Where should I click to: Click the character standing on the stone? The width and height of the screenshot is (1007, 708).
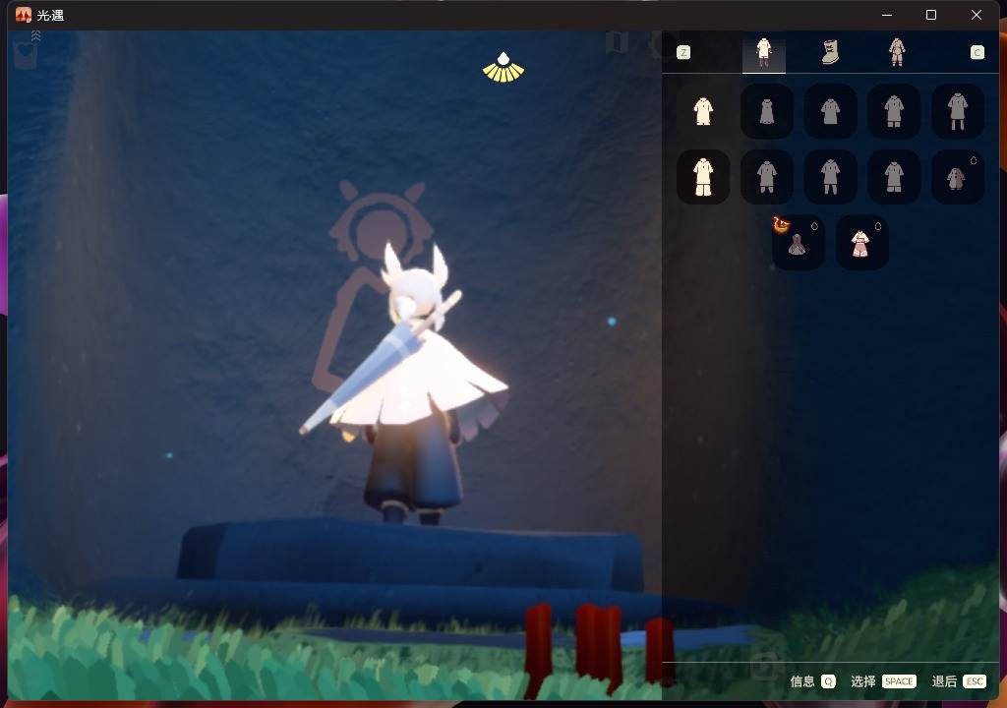pos(411,384)
